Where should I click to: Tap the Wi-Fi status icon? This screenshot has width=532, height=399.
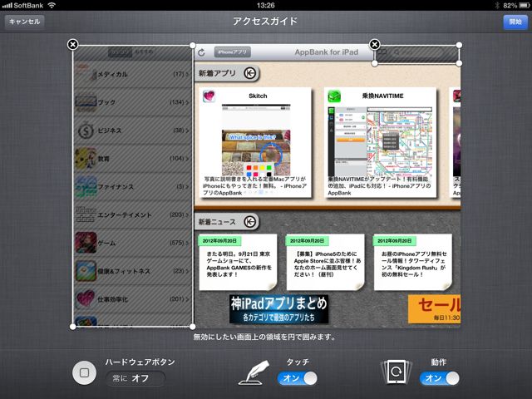(52, 5)
